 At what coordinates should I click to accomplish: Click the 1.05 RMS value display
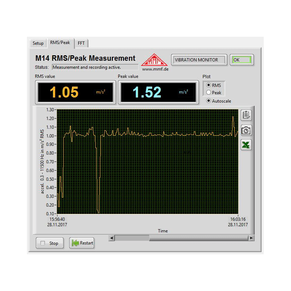[75, 92]
